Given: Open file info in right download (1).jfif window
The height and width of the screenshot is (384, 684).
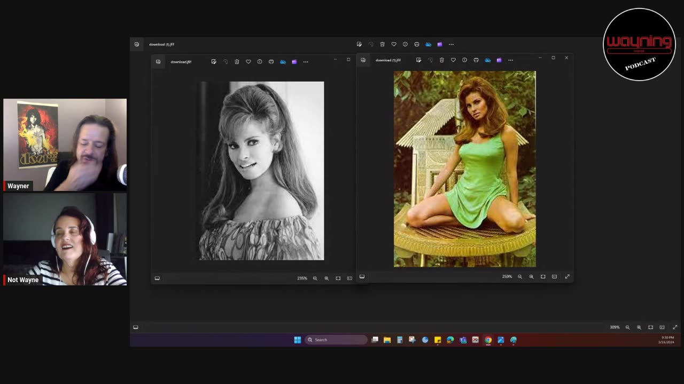Looking at the screenshot, I should pyautogui.click(x=464, y=60).
